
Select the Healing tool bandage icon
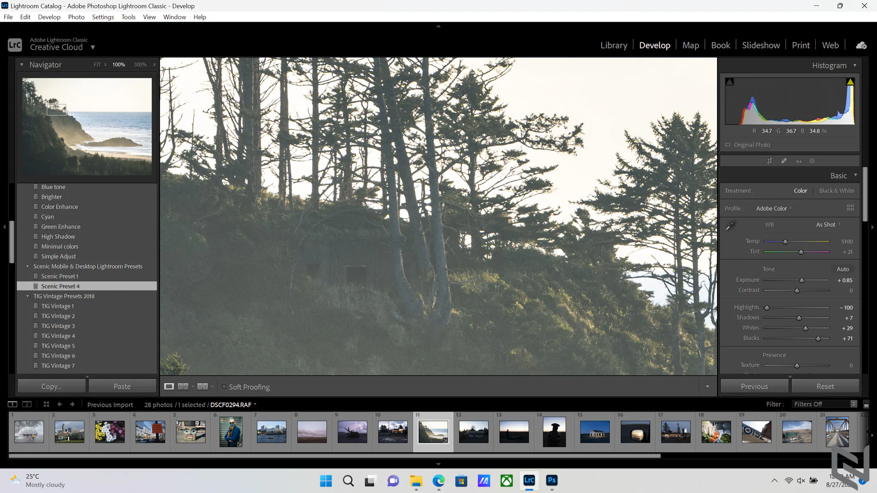tap(784, 161)
